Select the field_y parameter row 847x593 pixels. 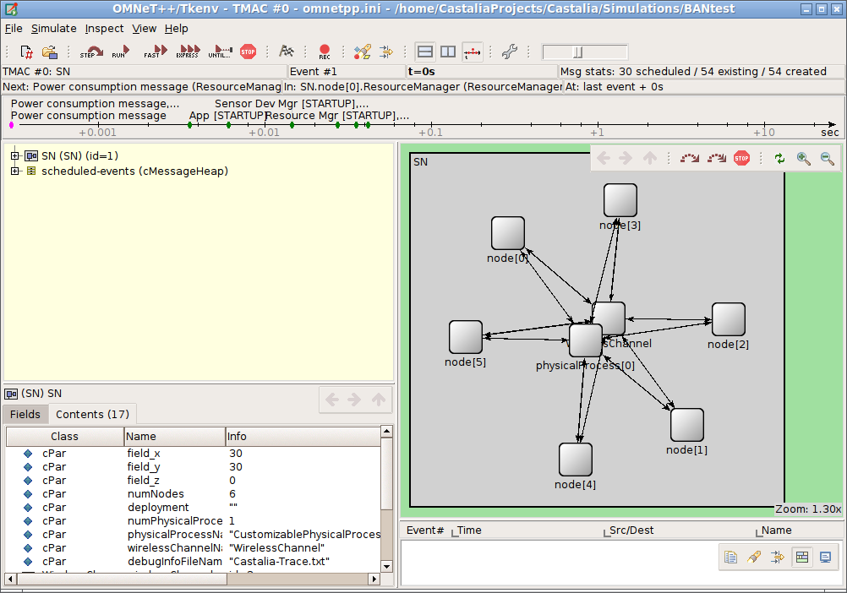(x=193, y=467)
